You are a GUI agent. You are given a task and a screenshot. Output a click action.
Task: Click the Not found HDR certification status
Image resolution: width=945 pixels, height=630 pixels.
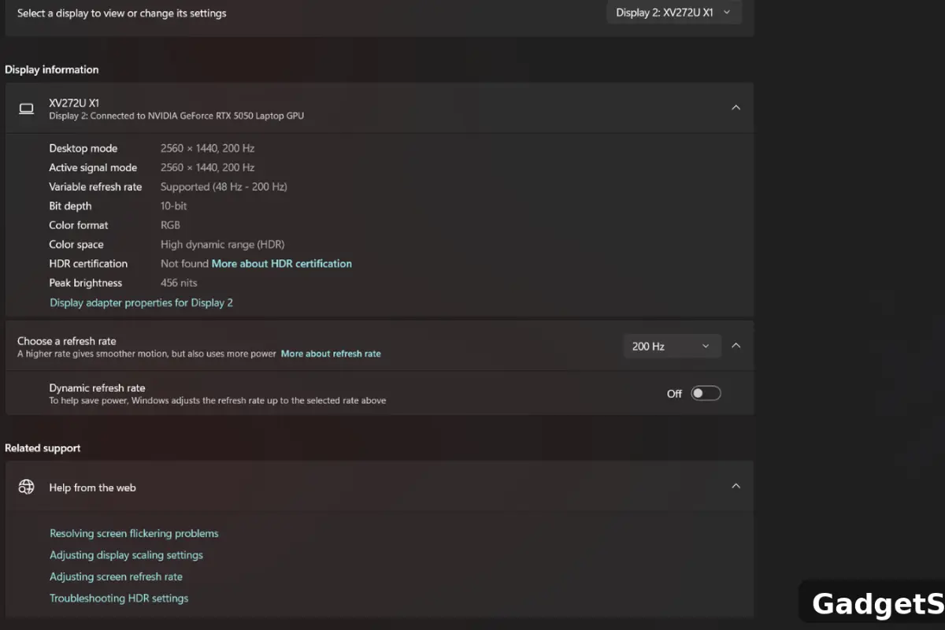(184, 264)
